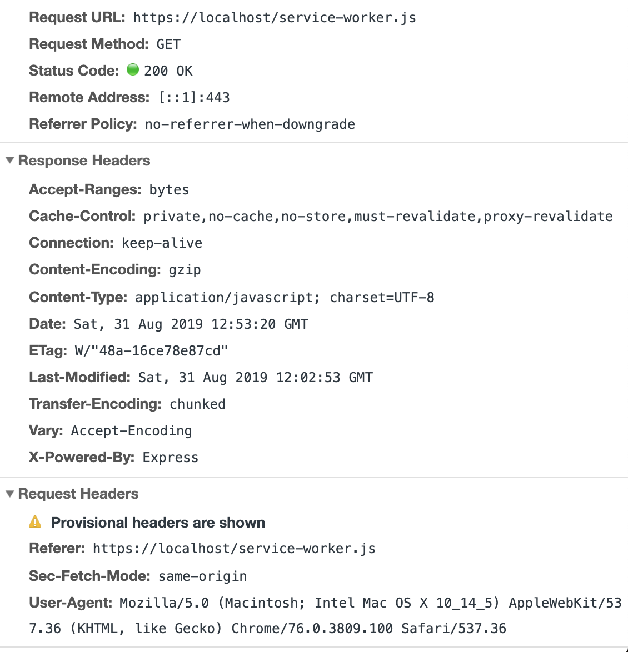This screenshot has height=652, width=628.
Task: Click the Referrer Policy value
Action: point(250,124)
